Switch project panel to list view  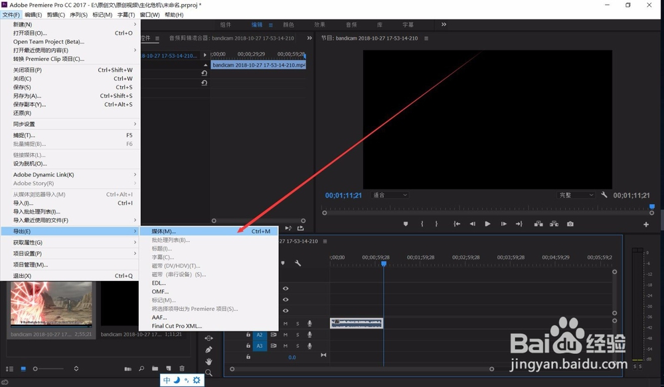(x=9, y=369)
